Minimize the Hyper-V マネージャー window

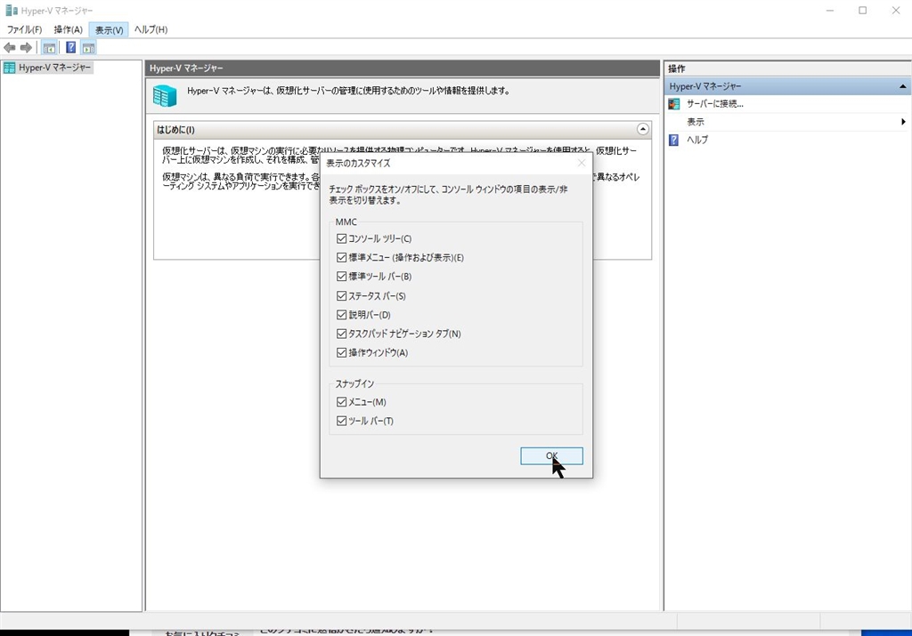(830, 11)
